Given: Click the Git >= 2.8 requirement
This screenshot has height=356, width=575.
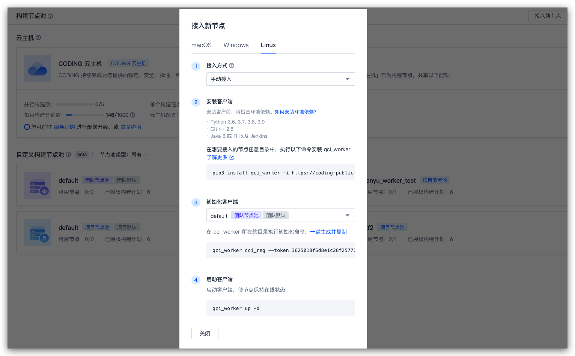Looking at the screenshot, I should [222, 129].
